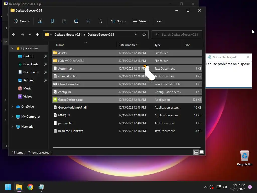Switch to details view layout icon

pyautogui.click(x=196, y=153)
